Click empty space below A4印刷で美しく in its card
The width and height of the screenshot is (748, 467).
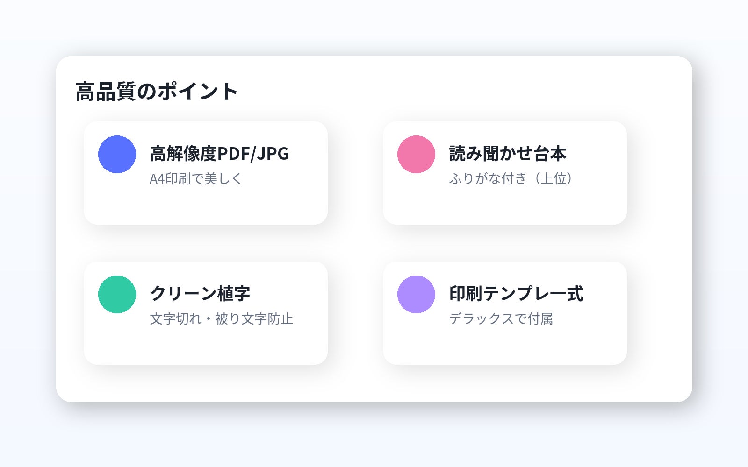click(206, 205)
